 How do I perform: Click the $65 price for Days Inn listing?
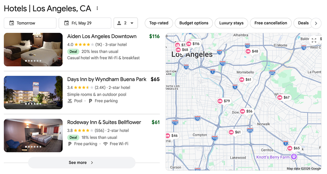155,79
